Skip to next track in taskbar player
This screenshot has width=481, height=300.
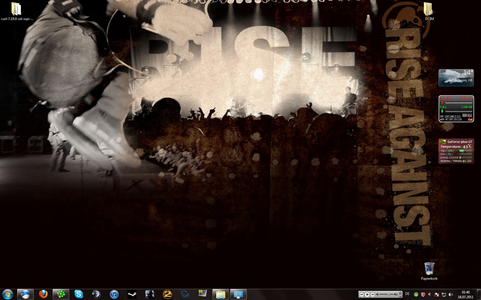tap(372, 294)
